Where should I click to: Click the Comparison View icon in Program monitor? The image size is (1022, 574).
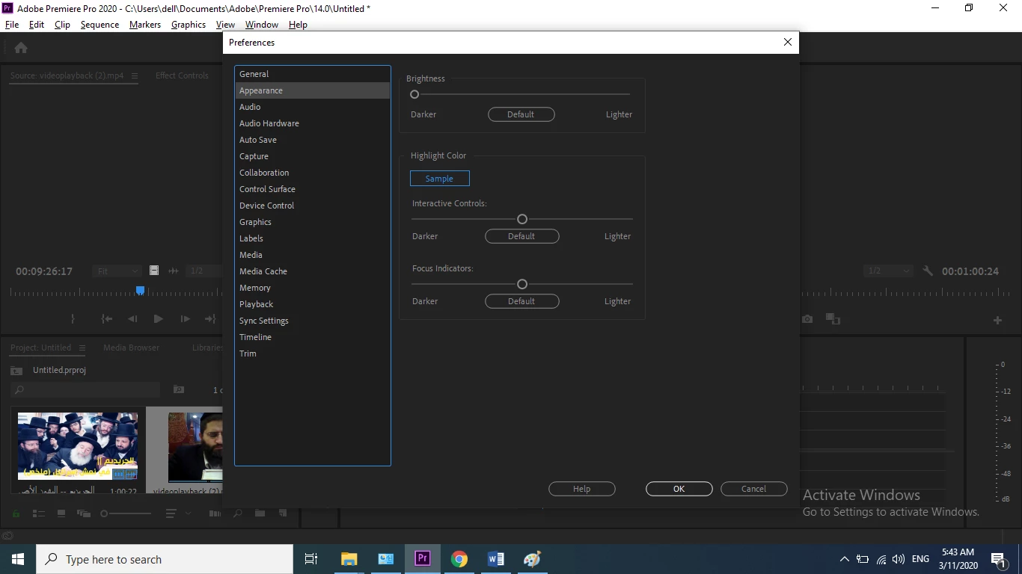833,319
